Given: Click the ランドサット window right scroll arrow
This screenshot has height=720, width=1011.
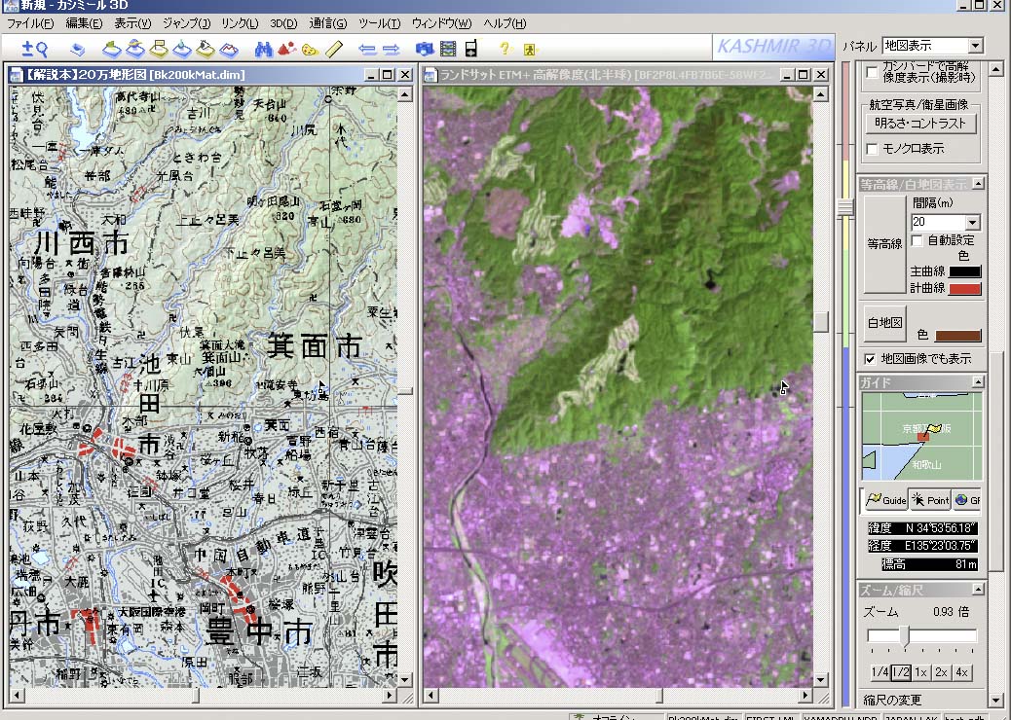Looking at the screenshot, I should pos(805,696).
